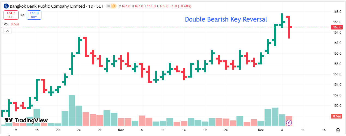Screen dimensions: 346x136
Task: Click the red 165.0 current price tag
Action: pos(337,27)
